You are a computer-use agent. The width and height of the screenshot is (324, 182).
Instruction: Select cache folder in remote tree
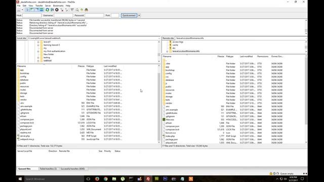coord(175,45)
